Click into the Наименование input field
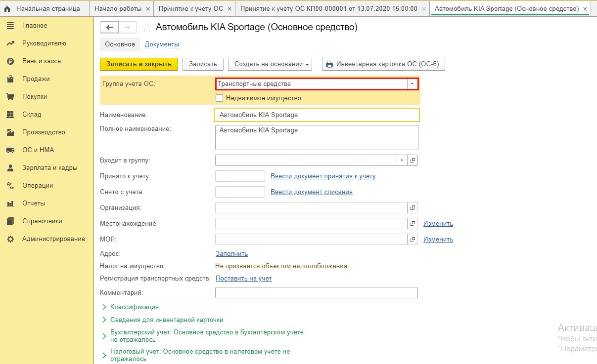597x364 pixels. click(317, 115)
